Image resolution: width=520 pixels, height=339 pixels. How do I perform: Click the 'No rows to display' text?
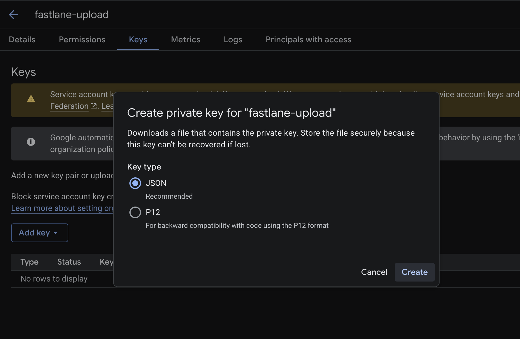(54, 279)
